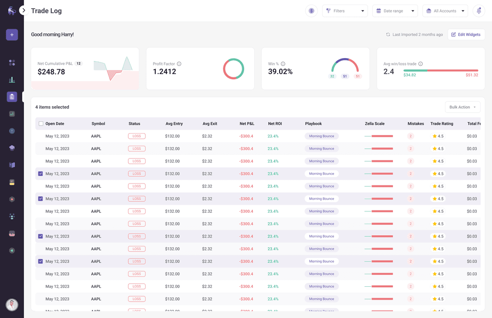Sort by the Net ROI column header
492x318 pixels.
[x=275, y=123]
